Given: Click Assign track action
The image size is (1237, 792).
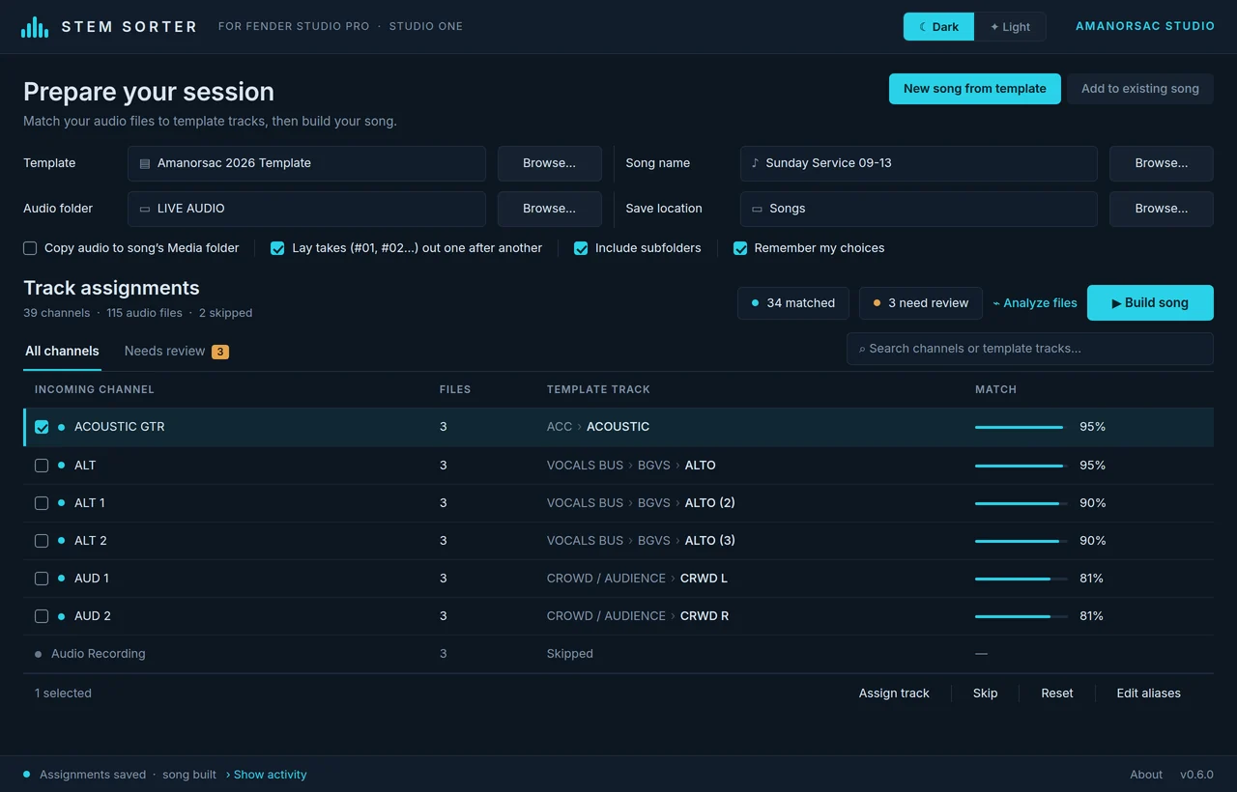Looking at the screenshot, I should point(894,693).
